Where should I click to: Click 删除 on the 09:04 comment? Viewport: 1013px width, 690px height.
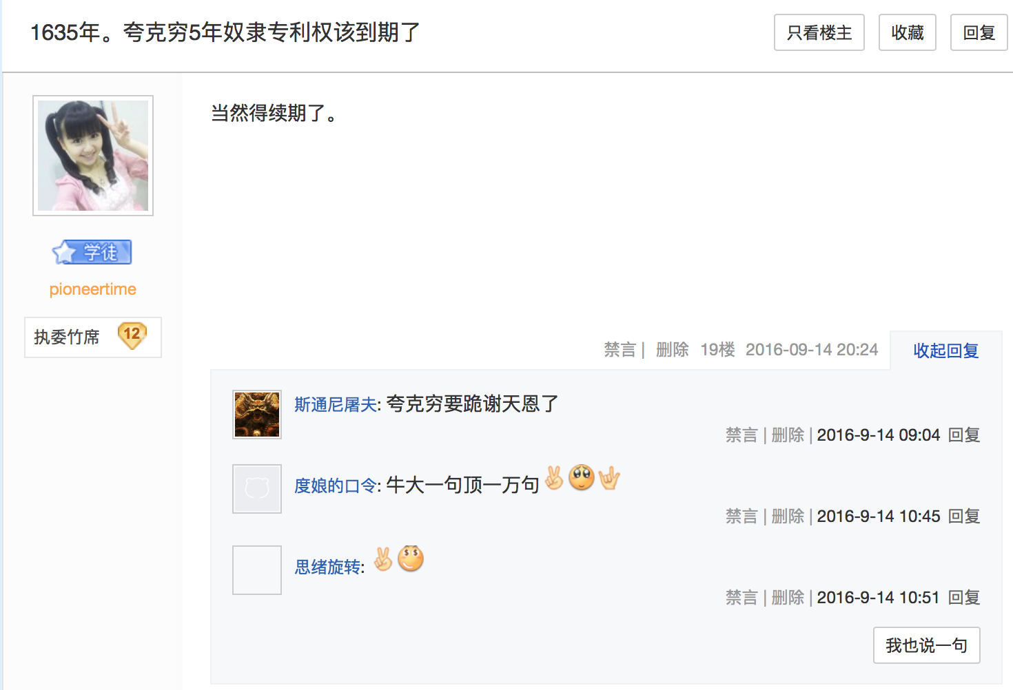[x=788, y=435]
